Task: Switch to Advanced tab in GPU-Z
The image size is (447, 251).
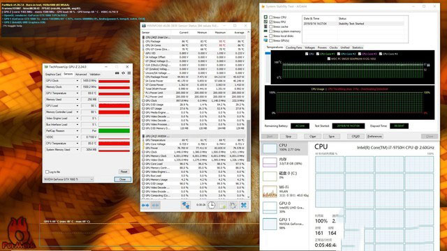Action: click(x=81, y=75)
